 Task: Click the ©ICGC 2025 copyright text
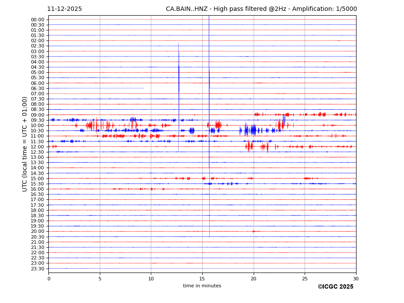pyautogui.click(x=335, y=287)
